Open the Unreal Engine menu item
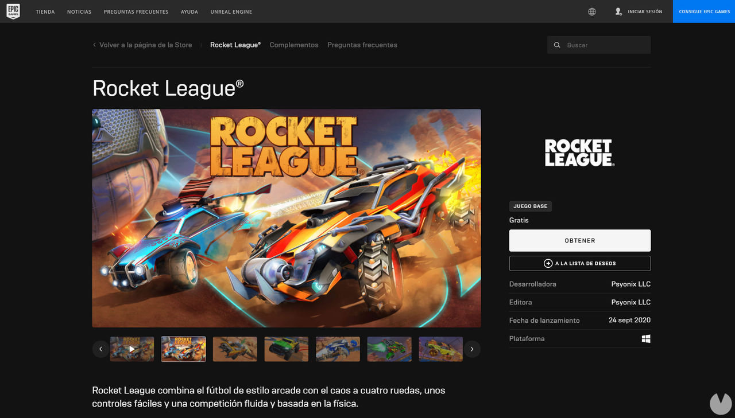 231,11
